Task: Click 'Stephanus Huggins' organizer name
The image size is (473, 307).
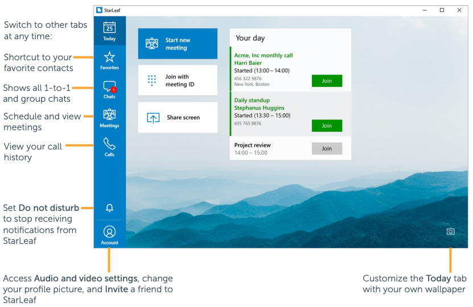Action: pos(260,108)
